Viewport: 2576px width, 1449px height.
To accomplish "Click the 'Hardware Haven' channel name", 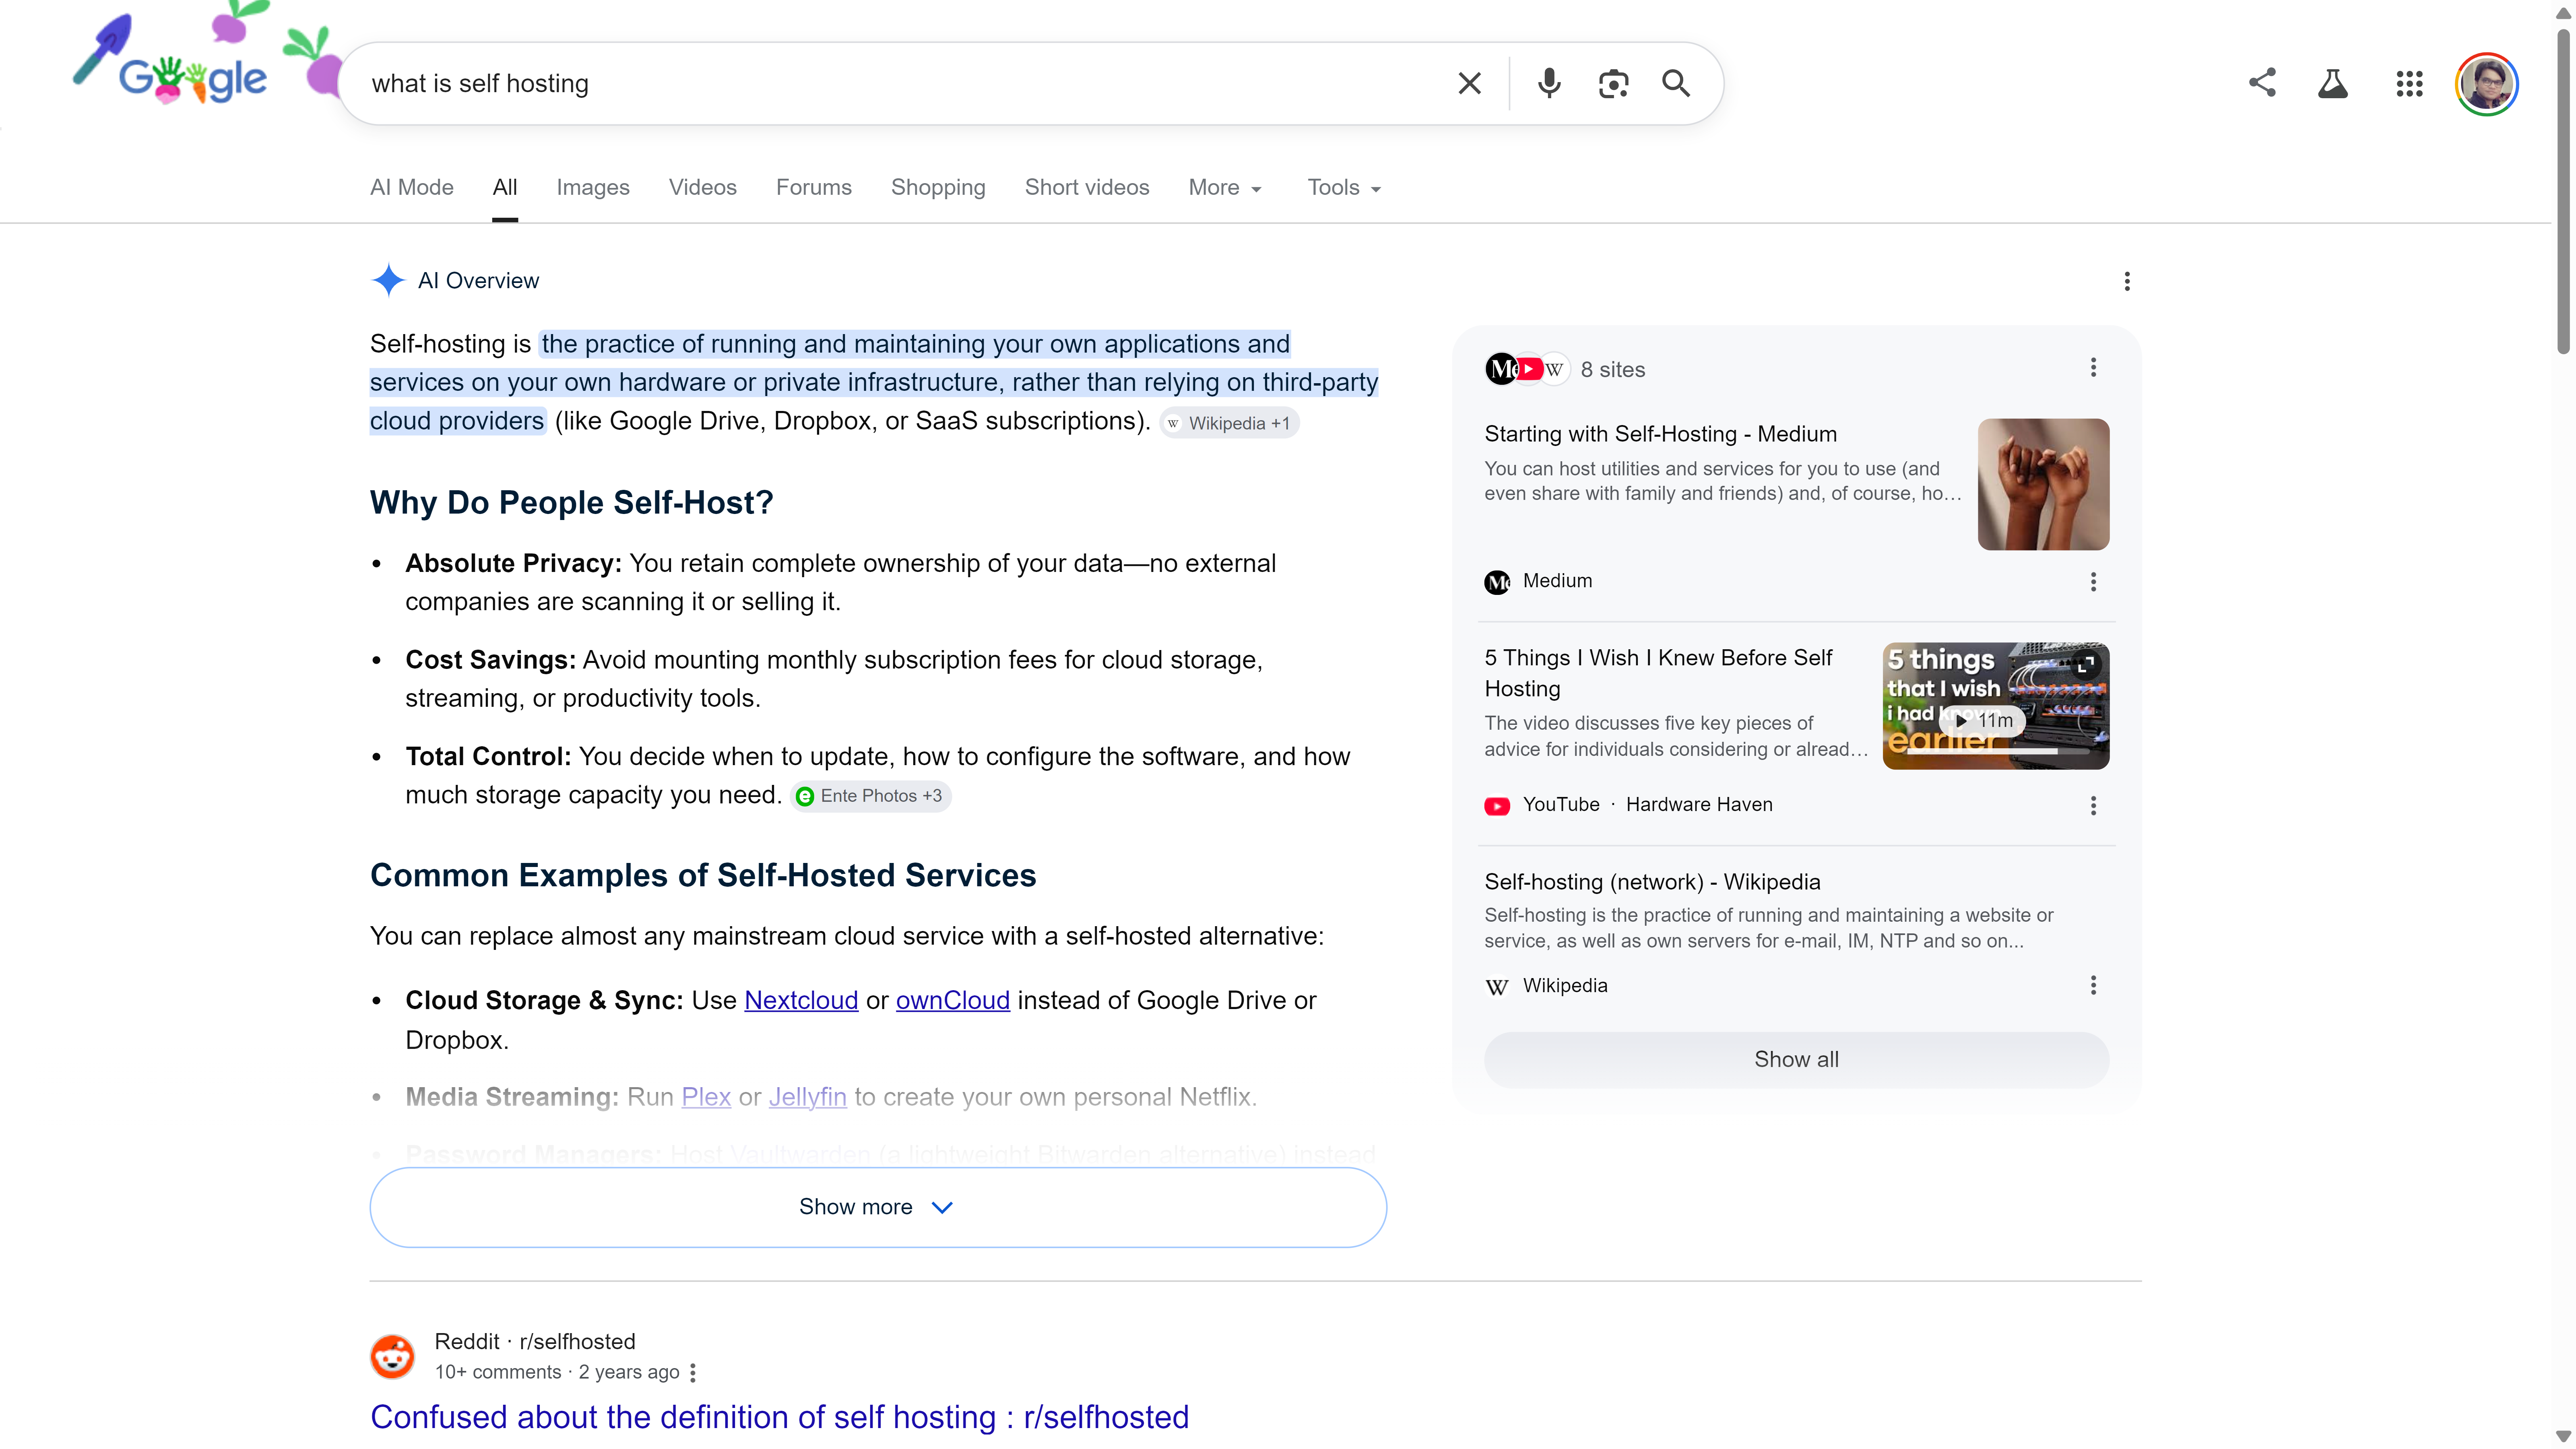I will (1699, 805).
